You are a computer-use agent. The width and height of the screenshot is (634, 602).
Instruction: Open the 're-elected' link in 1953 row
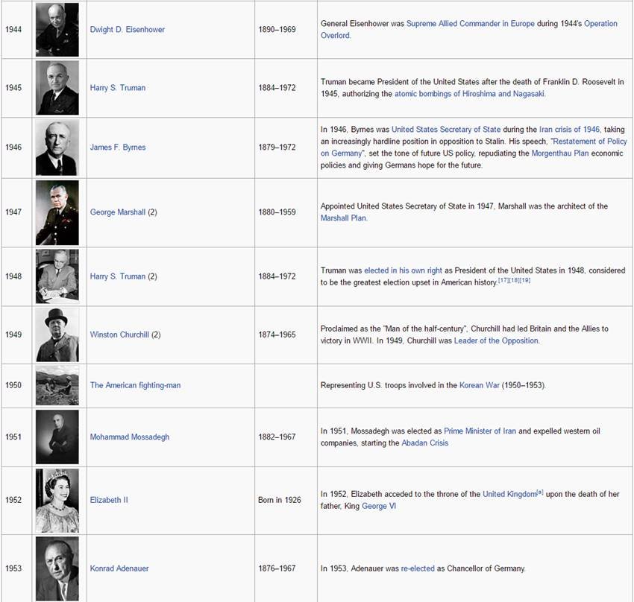pyautogui.click(x=417, y=568)
